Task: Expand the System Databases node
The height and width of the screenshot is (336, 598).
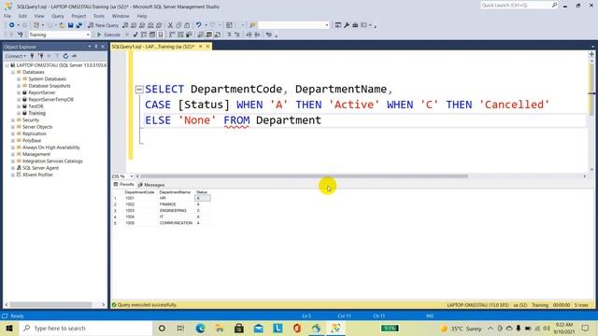Action: click(19, 78)
